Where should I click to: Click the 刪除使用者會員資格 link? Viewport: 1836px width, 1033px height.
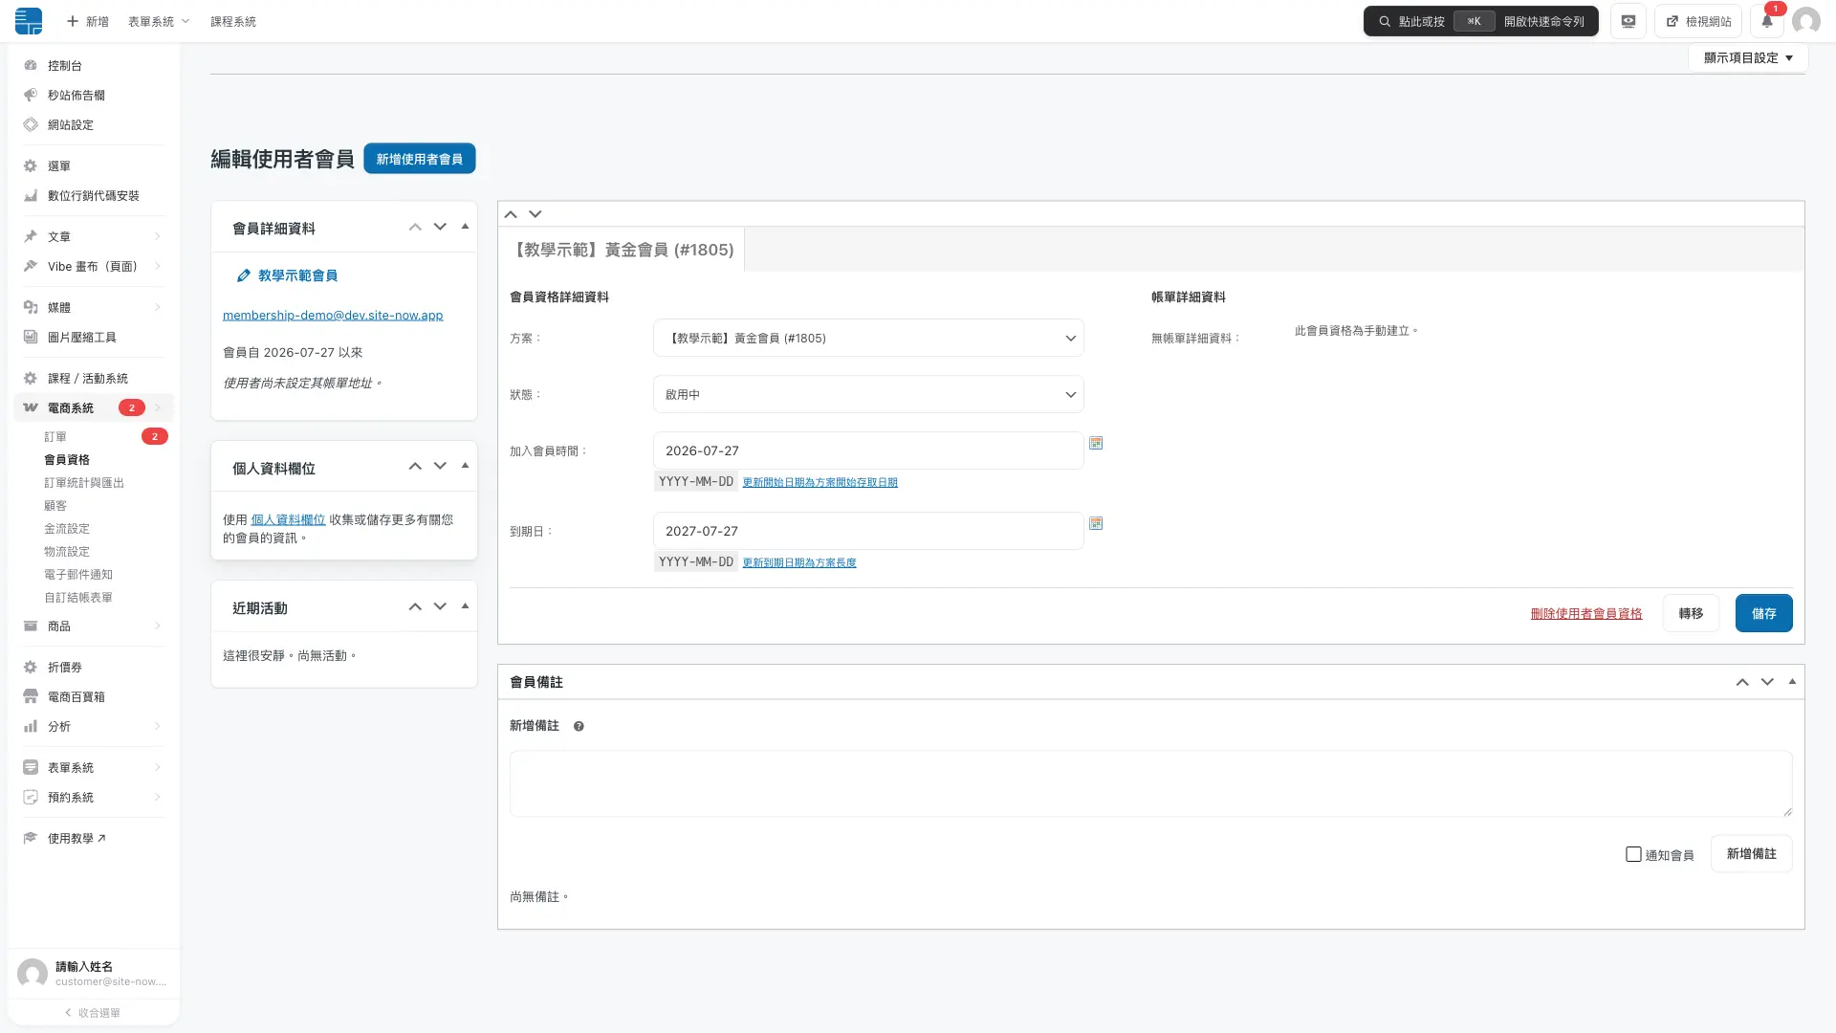[x=1586, y=613]
